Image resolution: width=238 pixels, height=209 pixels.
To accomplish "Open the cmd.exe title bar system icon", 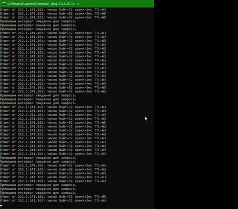I will 4,4.
